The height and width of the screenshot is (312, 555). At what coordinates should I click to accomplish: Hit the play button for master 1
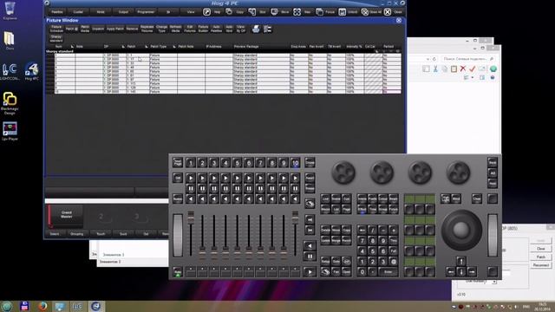click(191, 178)
